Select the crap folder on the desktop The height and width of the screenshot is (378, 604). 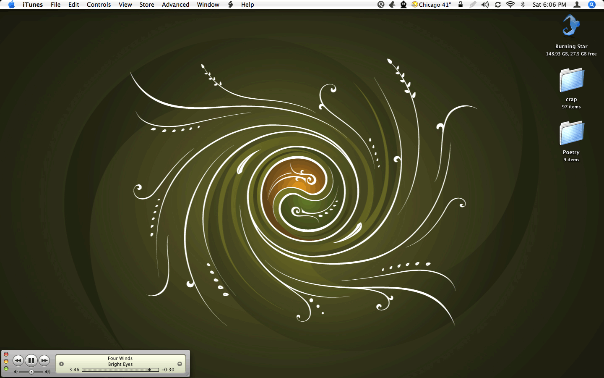click(x=571, y=80)
